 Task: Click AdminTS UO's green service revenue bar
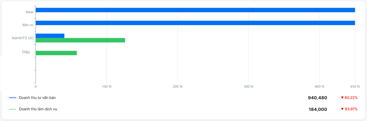click(80, 40)
